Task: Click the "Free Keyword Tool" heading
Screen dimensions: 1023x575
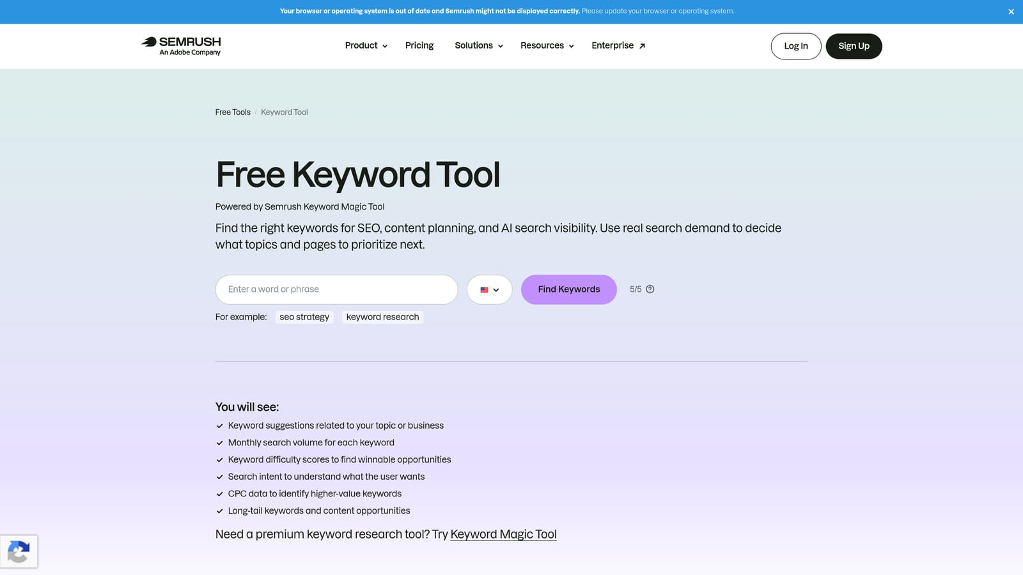Action: pyautogui.click(x=357, y=174)
